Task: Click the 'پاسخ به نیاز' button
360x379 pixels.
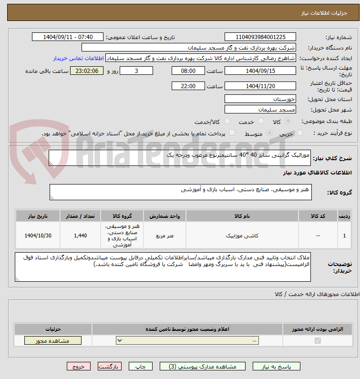Action: pyautogui.click(x=277, y=366)
